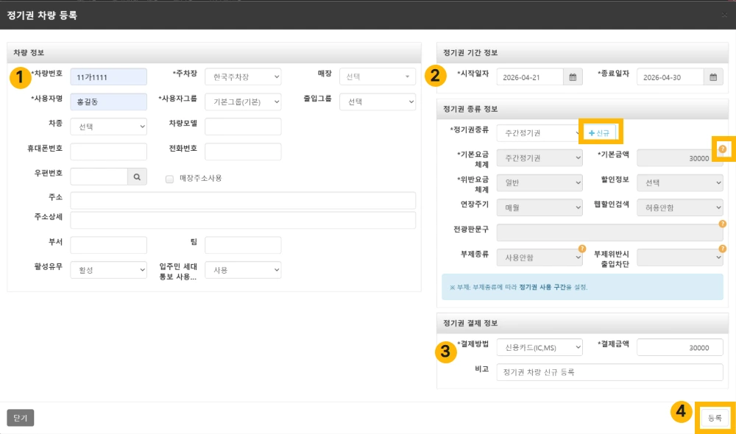Open the 부제종류 dropdown
Screen dimensions: 736x434
tap(539, 257)
